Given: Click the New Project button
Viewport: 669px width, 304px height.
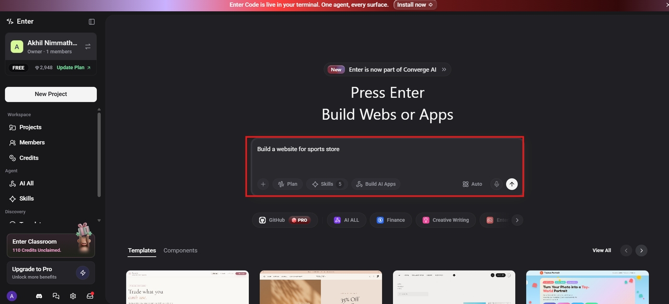Looking at the screenshot, I should click(51, 94).
